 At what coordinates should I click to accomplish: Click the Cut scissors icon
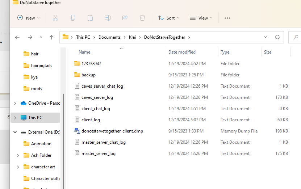(55, 18)
